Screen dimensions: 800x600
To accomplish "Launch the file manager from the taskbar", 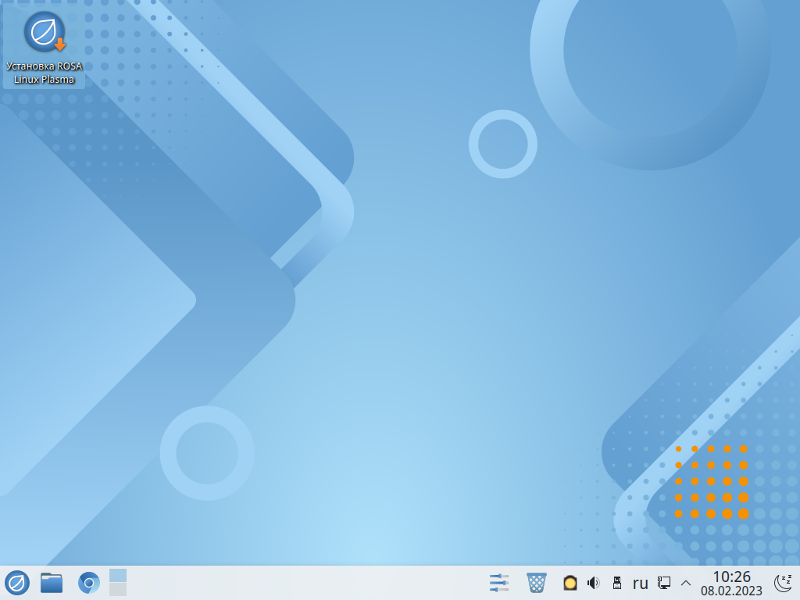I will tap(52, 583).
